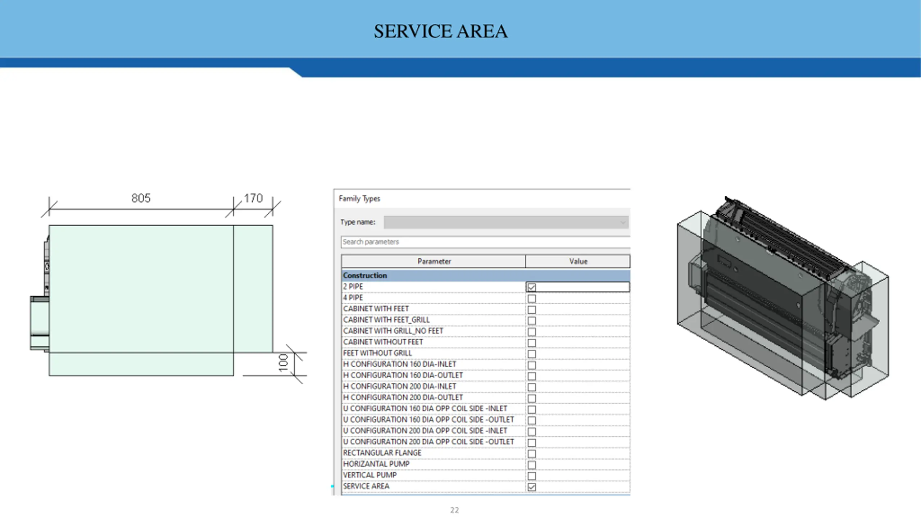Tick the VERTICAL PUMP checkbox
Screen dimensions: 921x518
[531, 476]
